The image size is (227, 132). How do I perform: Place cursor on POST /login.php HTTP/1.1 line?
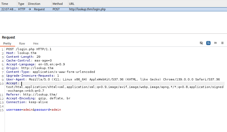tap(29, 49)
